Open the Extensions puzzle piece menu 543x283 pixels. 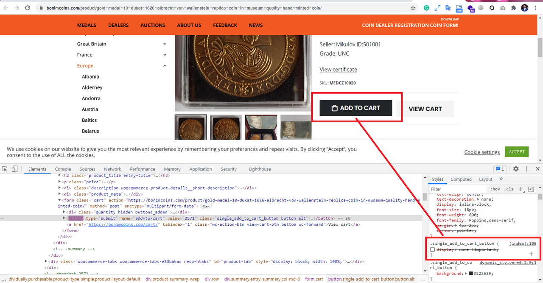(x=514, y=8)
